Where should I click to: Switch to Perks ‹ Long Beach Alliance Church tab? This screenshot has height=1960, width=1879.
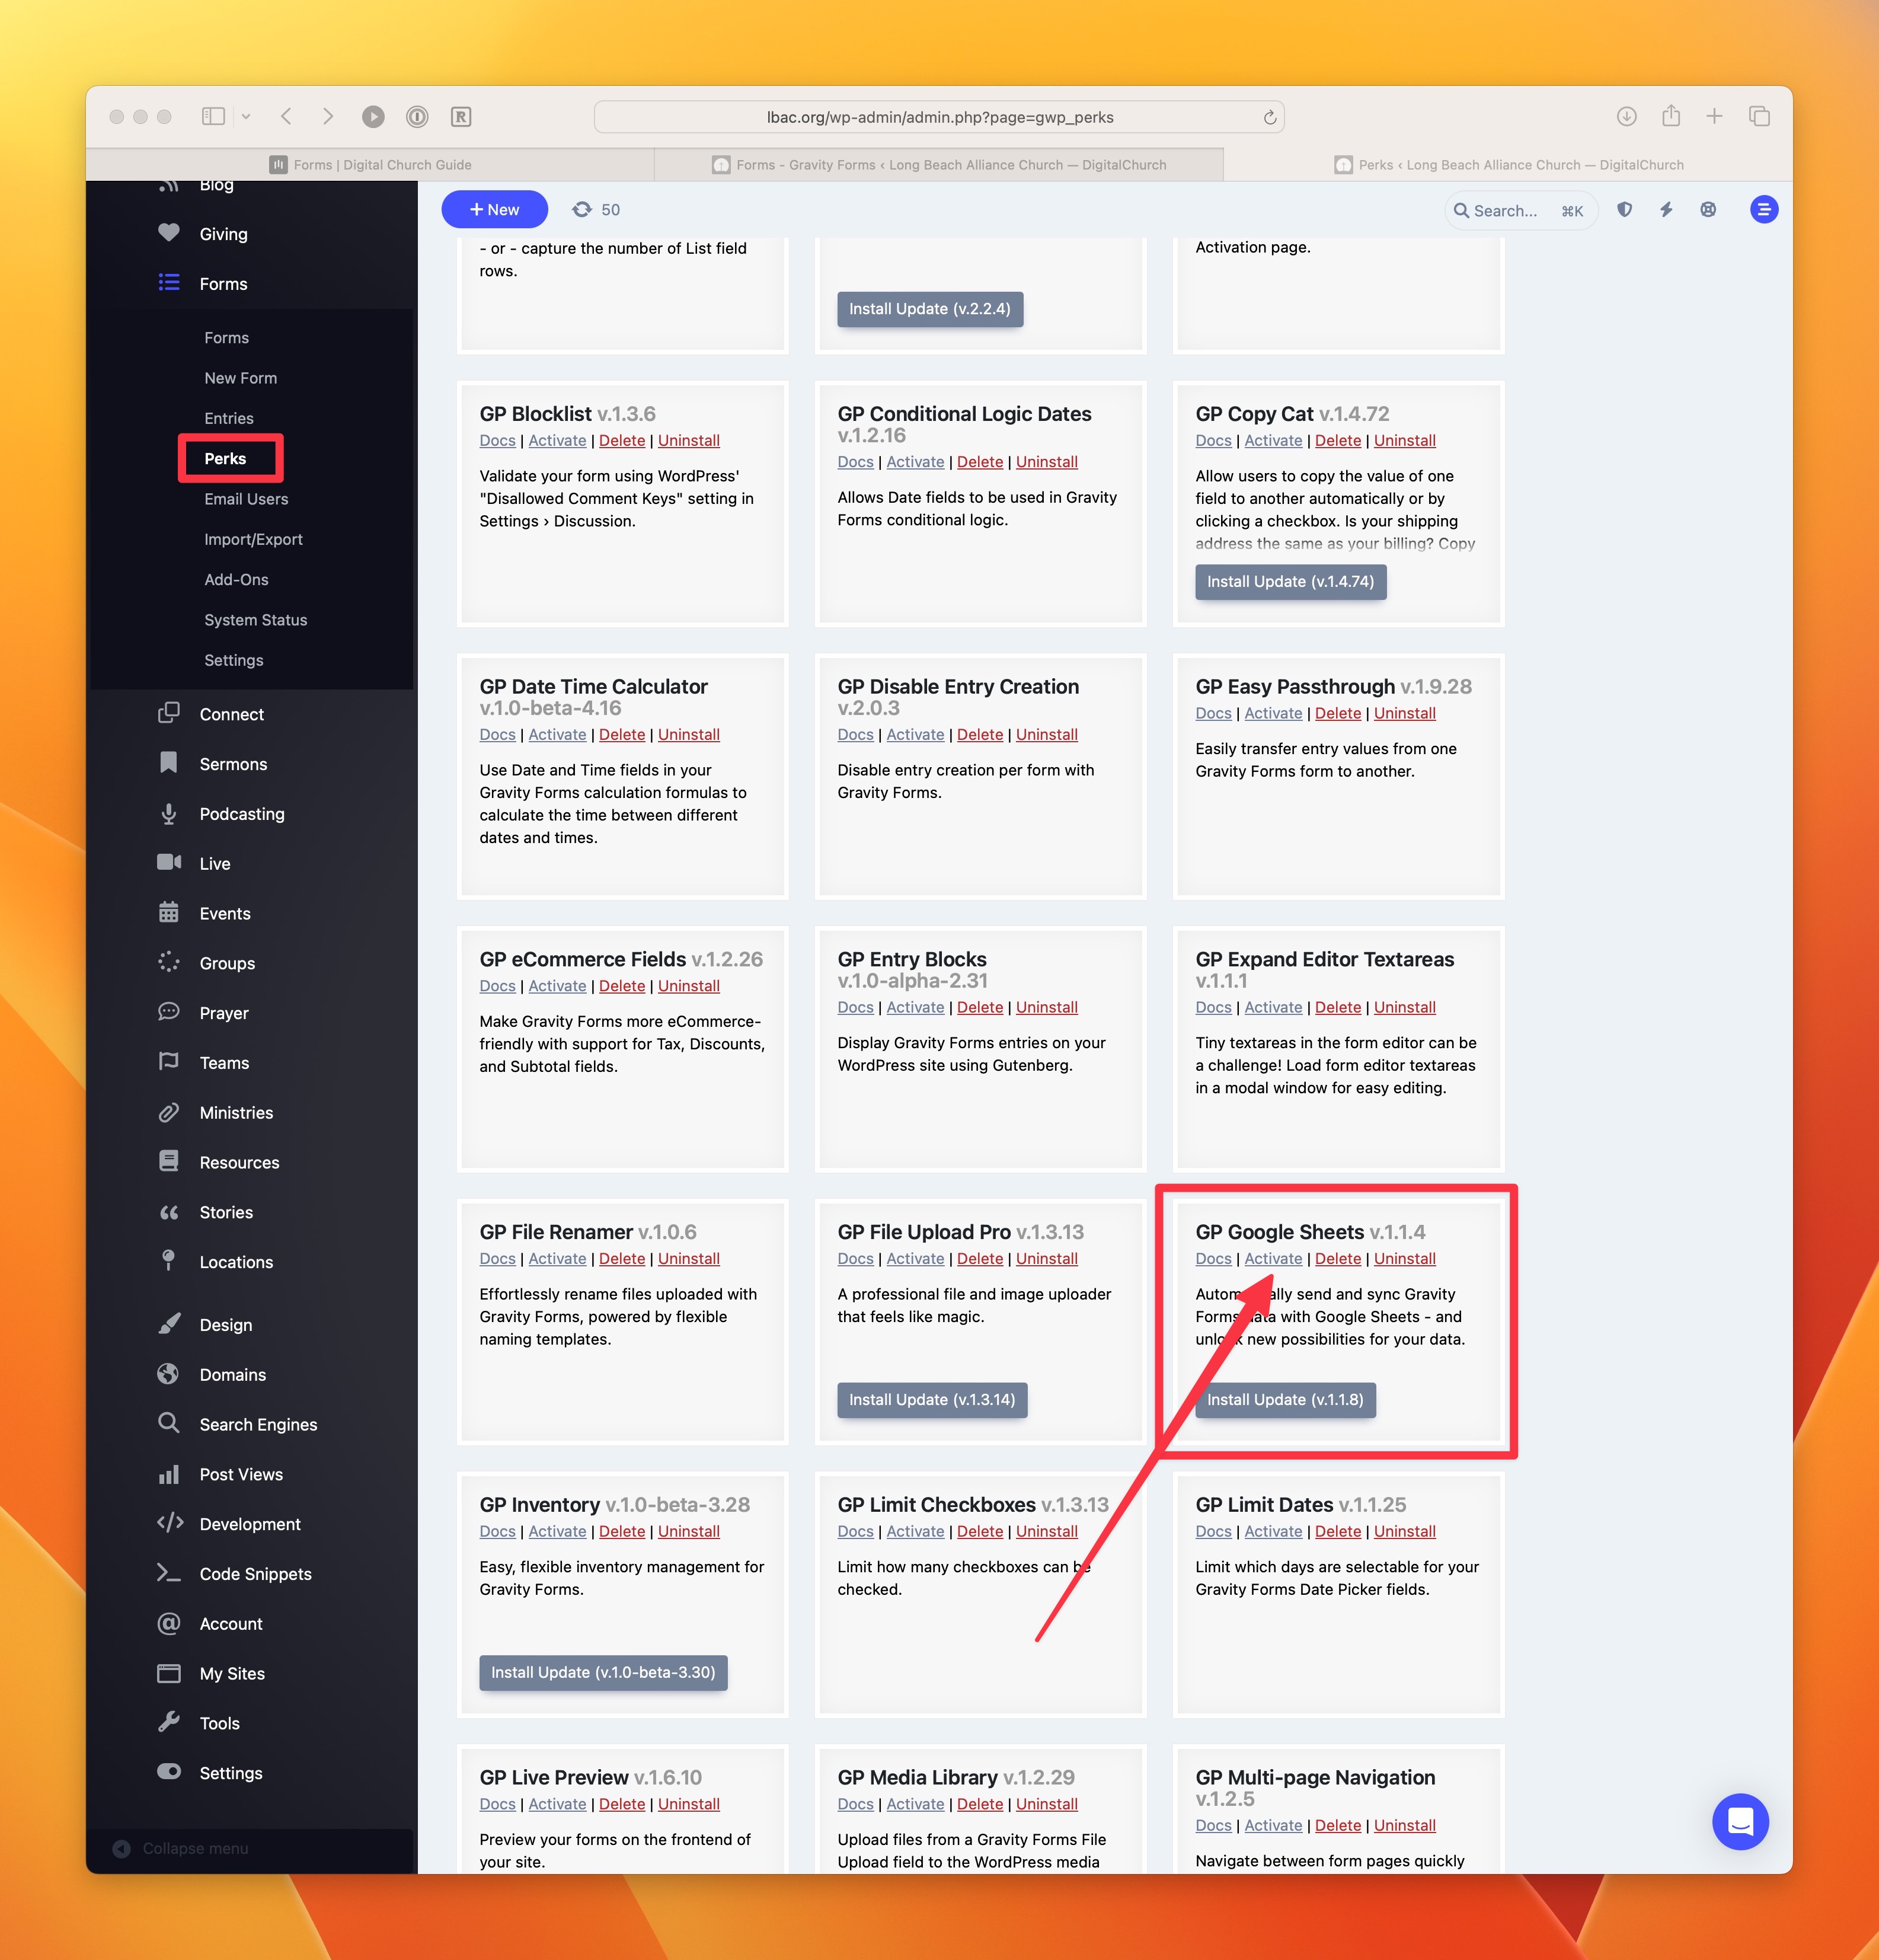pos(1508,165)
